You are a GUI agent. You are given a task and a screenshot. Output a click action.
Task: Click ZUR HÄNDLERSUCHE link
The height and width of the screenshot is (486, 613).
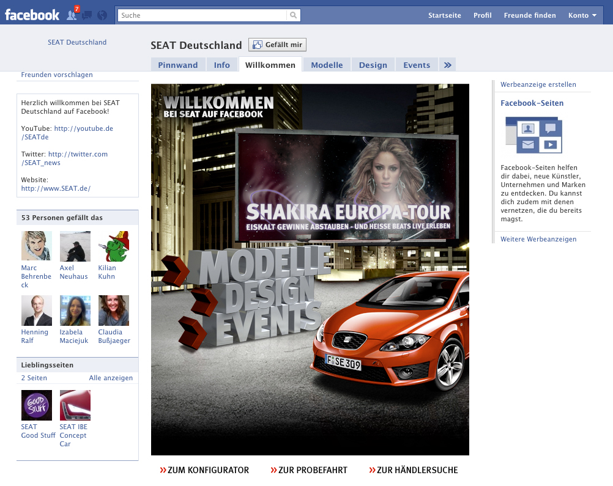(x=413, y=470)
